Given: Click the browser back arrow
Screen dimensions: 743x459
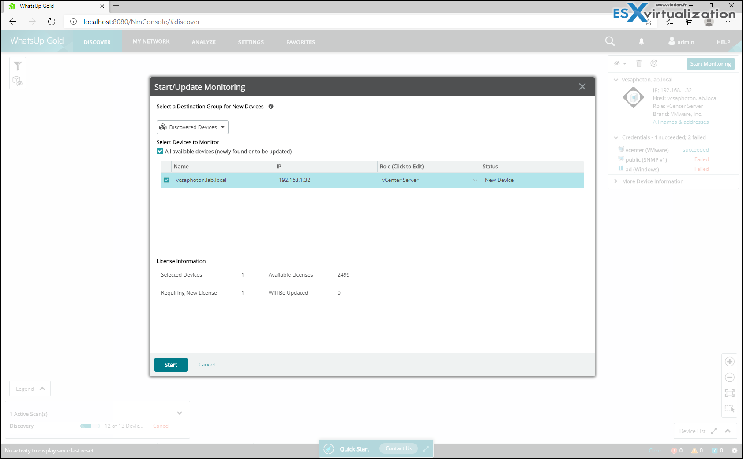Looking at the screenshot, I should tap(13, 22).
